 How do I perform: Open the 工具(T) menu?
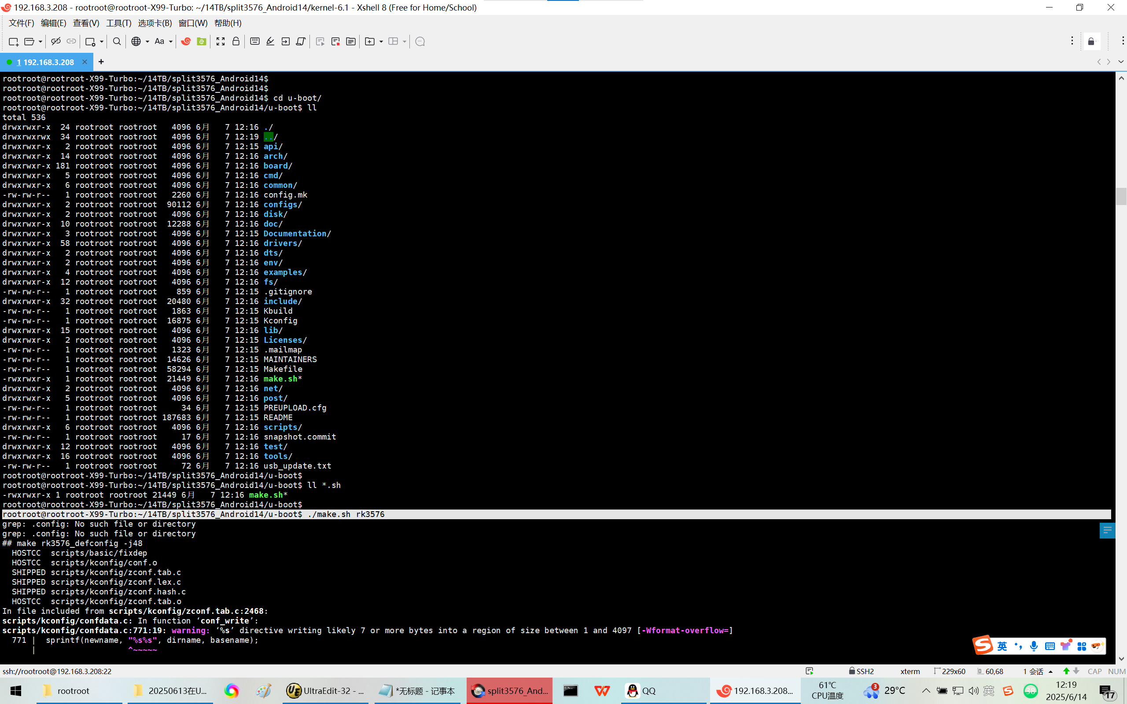click(x=118, y=23)
